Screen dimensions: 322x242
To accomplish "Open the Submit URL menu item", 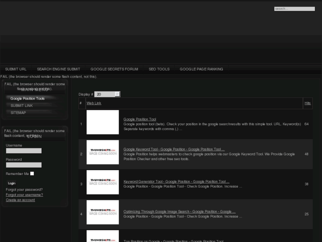I will (16, 69).
